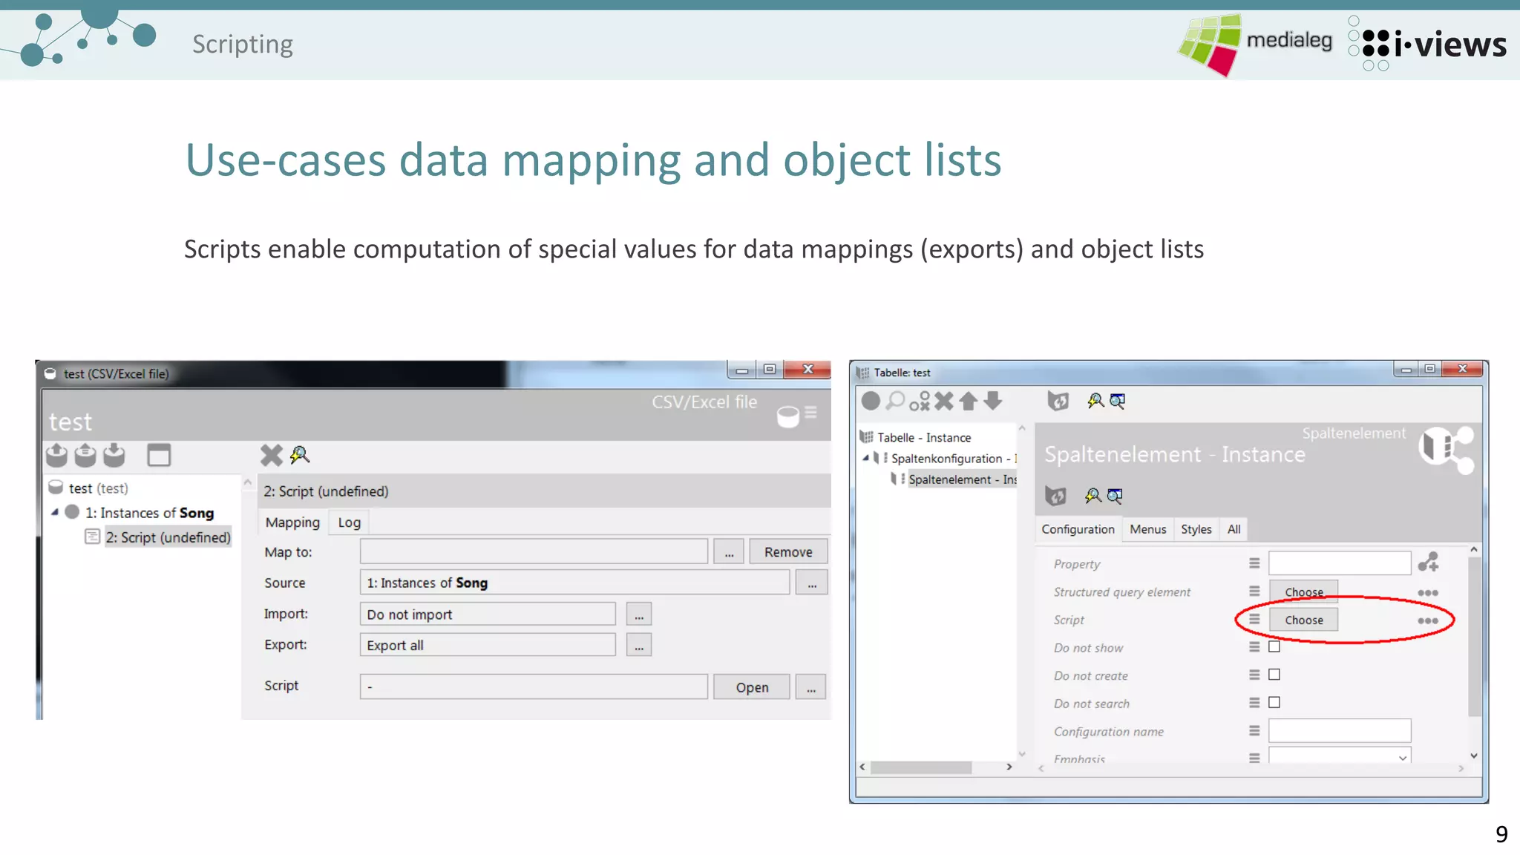
Task: Open the Source ellipsis button
Action: coord(812,583)
